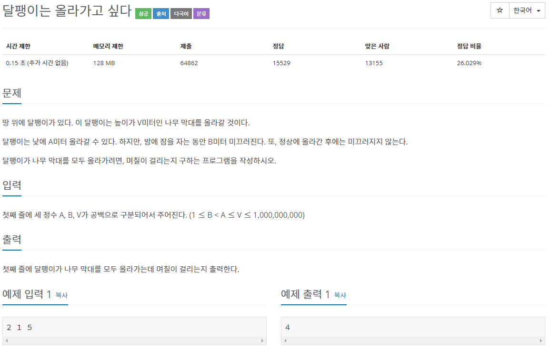Click the 복사 link next to 예제 출력 1
This screenshot has height=349, width=551.
(340, 295)
